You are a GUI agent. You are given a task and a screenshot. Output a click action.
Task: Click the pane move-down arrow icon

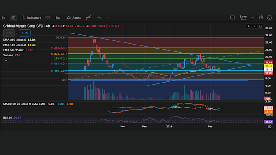click(x=248, y=26)
